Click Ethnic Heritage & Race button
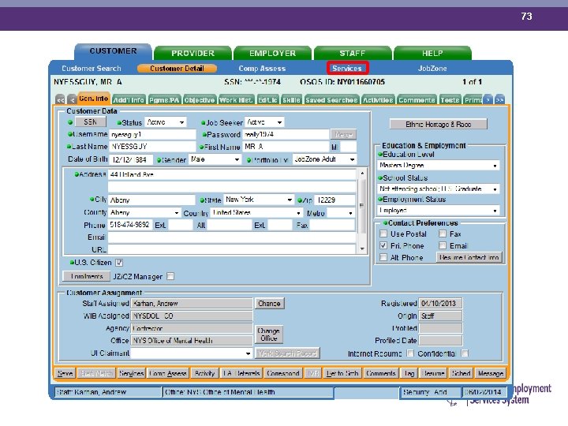The width and height of the screenshot is (568, 426). pyautogui.click(x=439, y=125)
